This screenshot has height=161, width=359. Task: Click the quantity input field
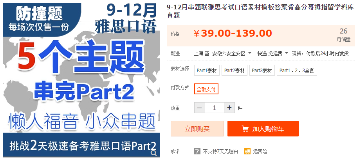214,108
